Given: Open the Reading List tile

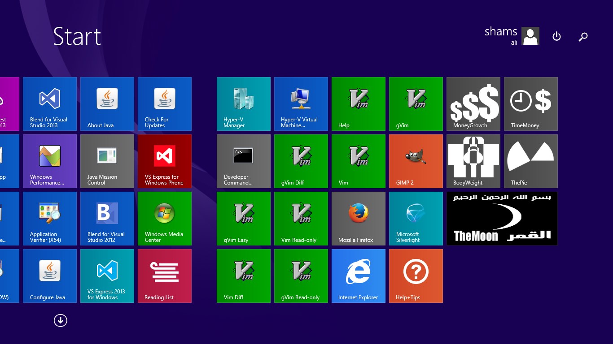Looking at the screenshot, I should [x=165, y=276].
